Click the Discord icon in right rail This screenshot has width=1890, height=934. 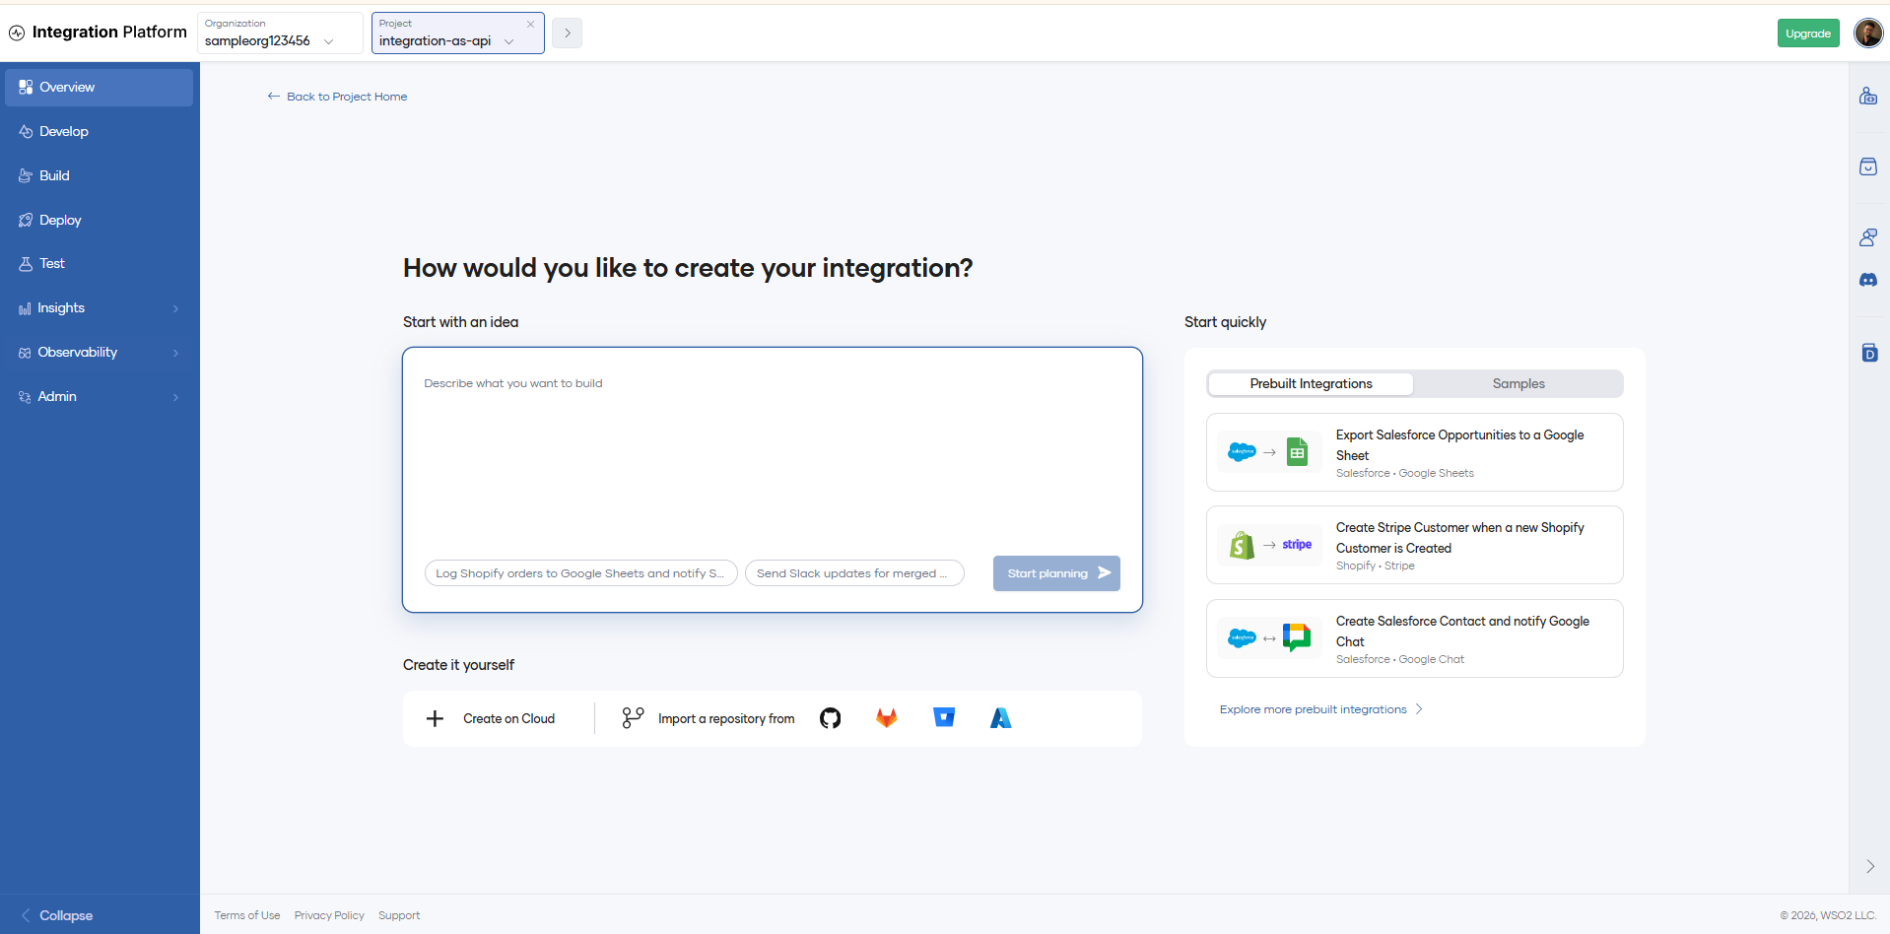click(1868, 281)
